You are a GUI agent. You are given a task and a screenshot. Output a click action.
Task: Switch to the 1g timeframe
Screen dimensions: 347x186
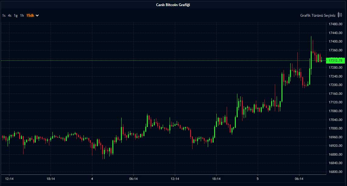coord(16,15)
